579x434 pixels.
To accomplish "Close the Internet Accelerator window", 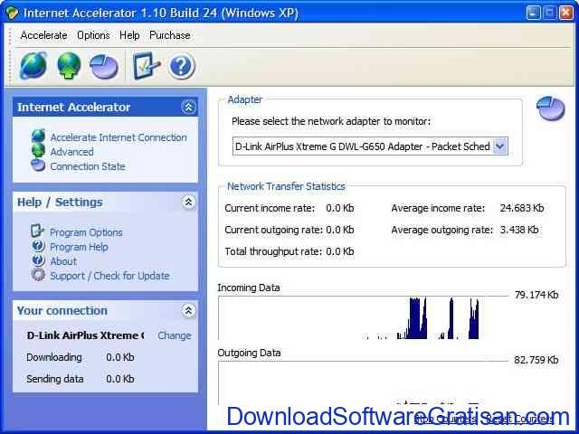I will pyautogui.click(x=566, y=13).
